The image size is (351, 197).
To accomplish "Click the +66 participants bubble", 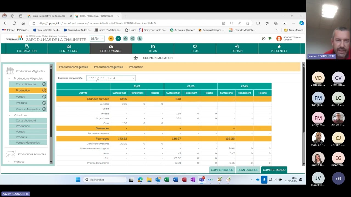I will tap(338, 178).
